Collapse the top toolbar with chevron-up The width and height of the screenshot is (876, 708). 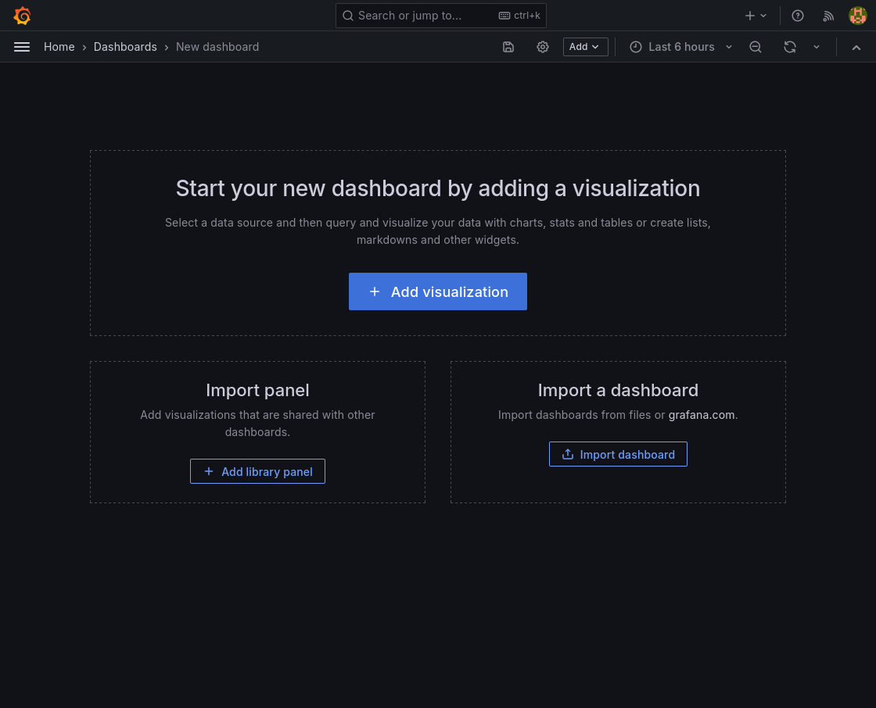(x=856, y=47)
